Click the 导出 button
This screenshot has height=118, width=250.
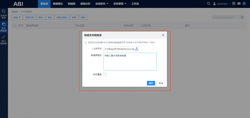(x=50, y=17)
